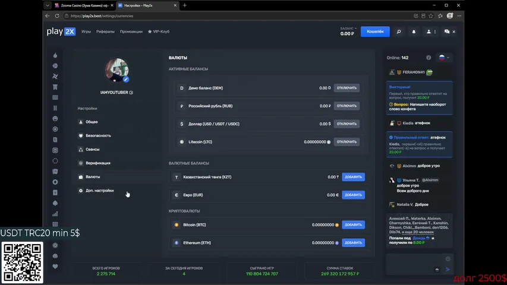The height and width of the screenshot is (285, 507).
Task: Click the smiley face sidebar icon
Action: (55, 119)
